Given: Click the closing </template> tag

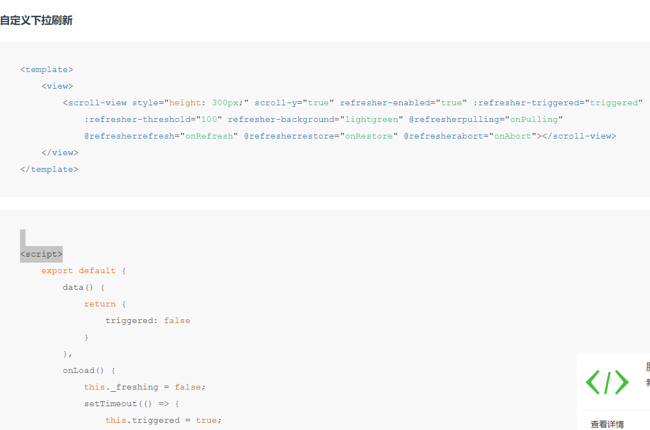Looking at the screenshot, I should pos(49,170).
